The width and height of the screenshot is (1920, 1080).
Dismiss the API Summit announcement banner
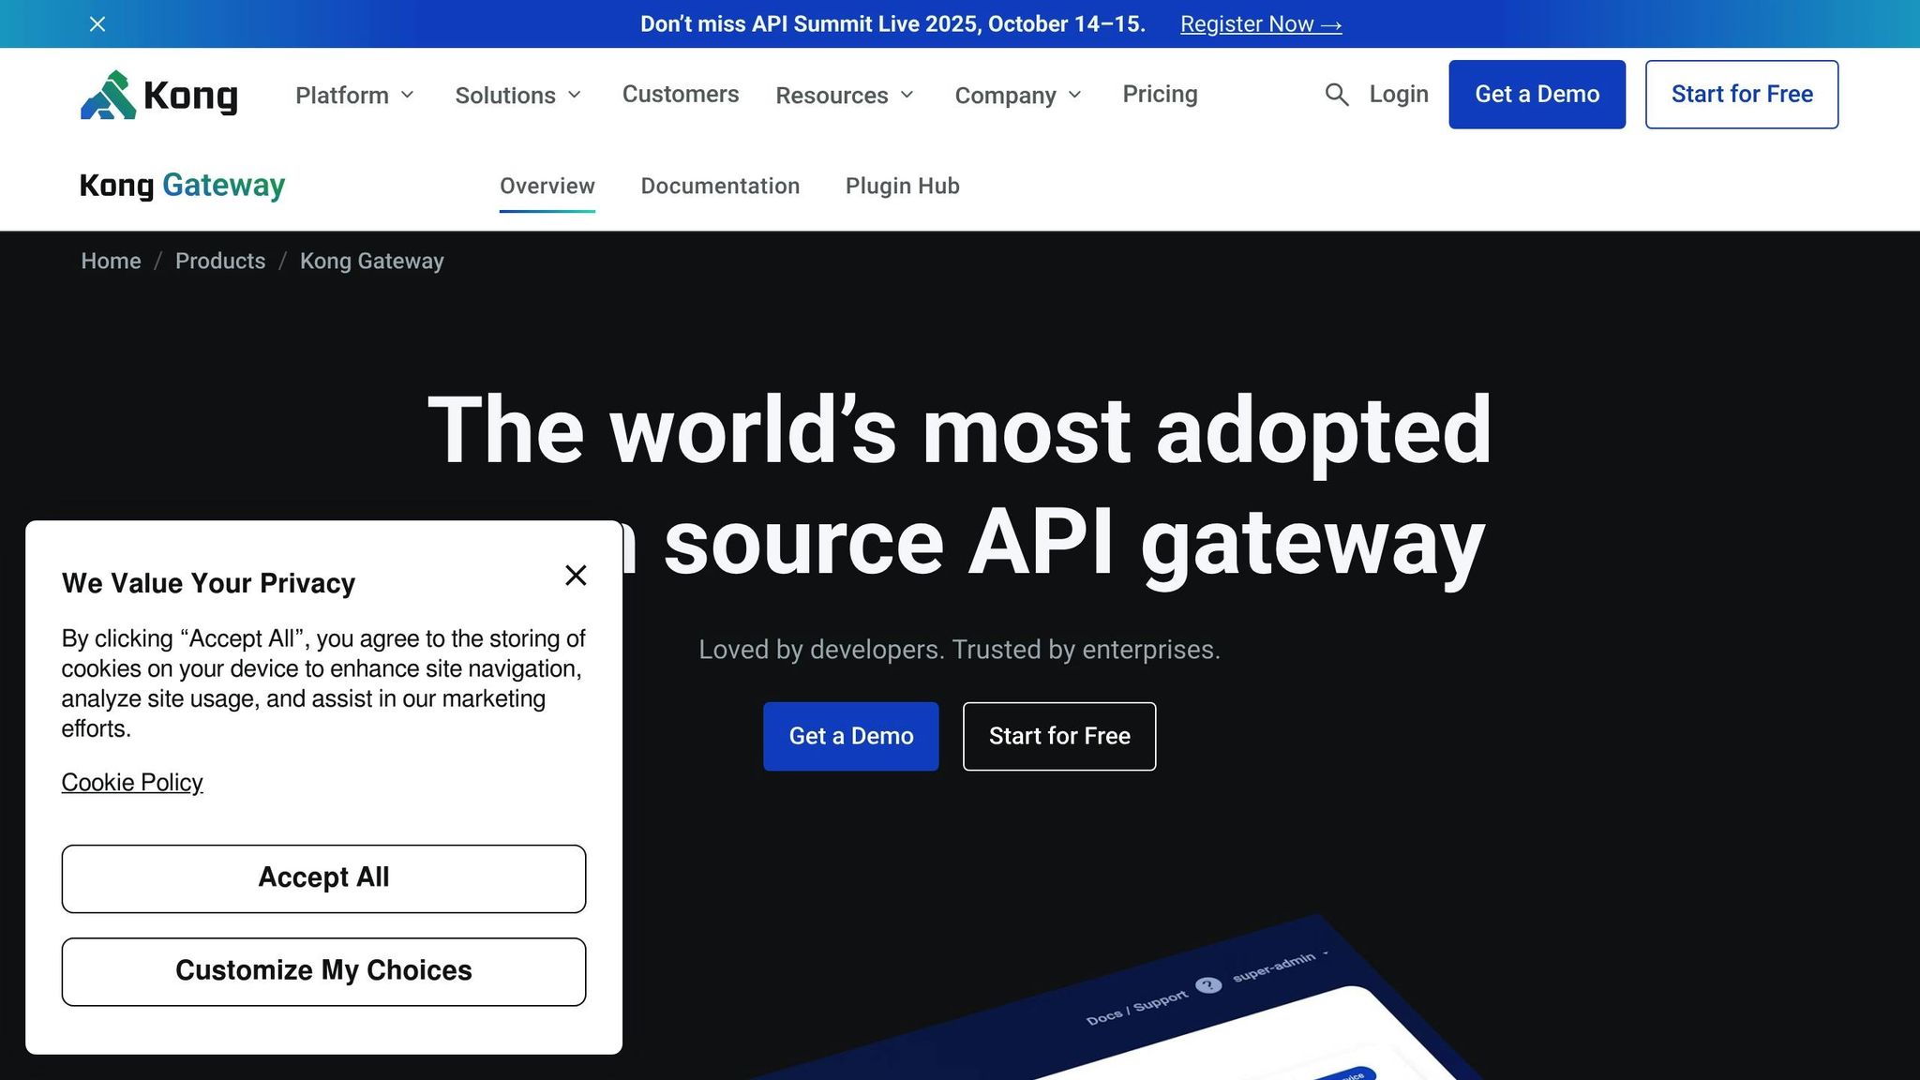(x=97, y=24)
